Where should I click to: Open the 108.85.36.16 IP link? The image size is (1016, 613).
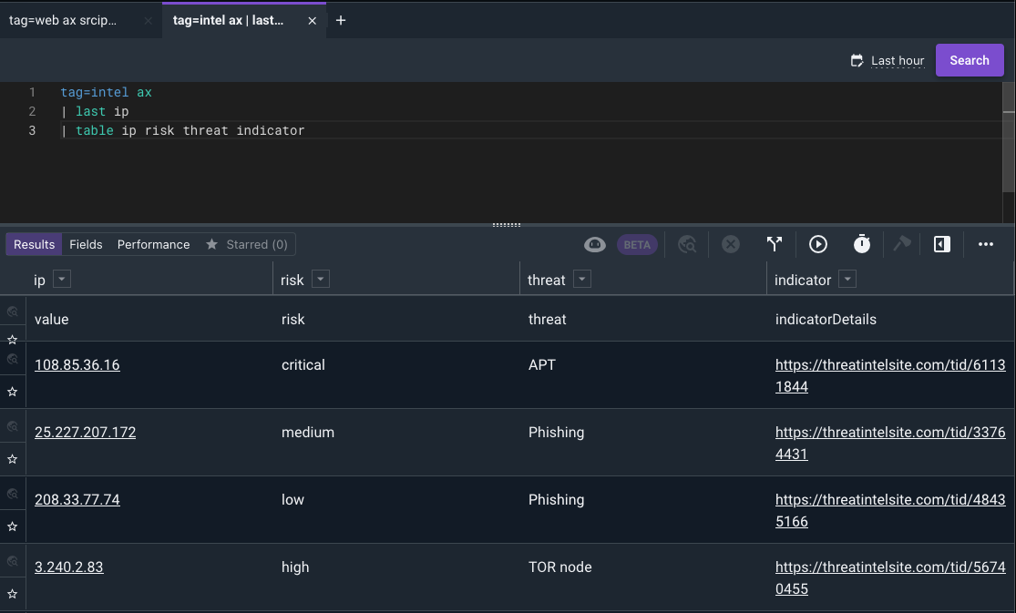point(77,365)
